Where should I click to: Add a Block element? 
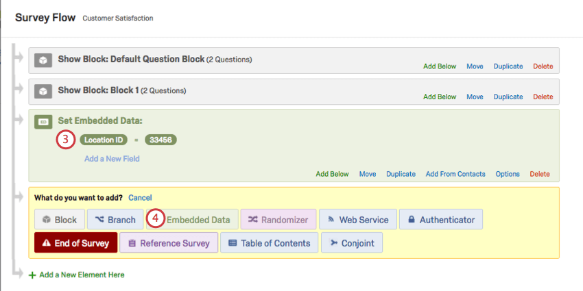pyautogui.click(x=59, y=220)
